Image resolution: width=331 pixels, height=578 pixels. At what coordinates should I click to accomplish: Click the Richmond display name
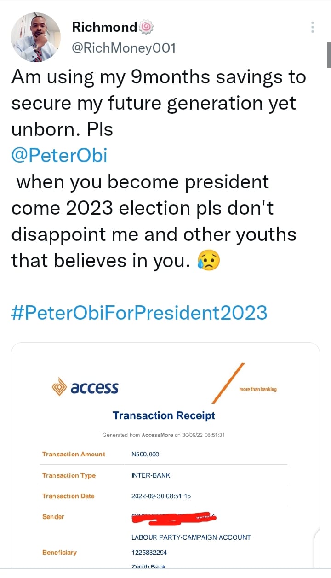click(x=104, y=27)
